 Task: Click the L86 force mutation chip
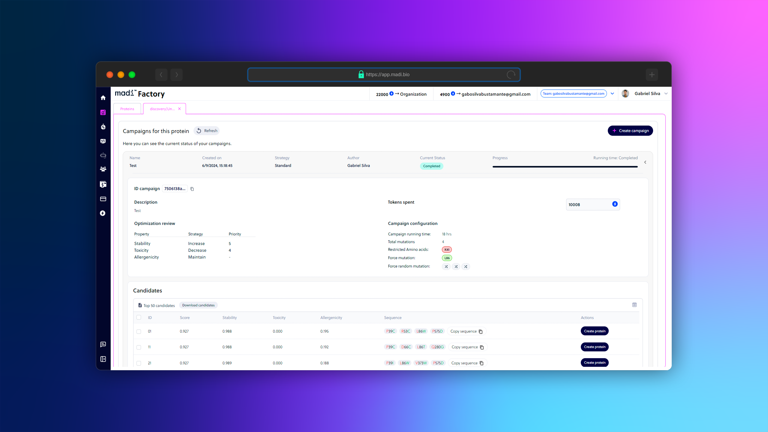(x=447, y=258)
